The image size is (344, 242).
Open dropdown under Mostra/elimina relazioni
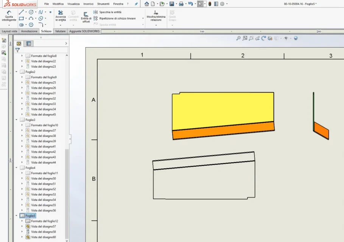click(156, 25)
